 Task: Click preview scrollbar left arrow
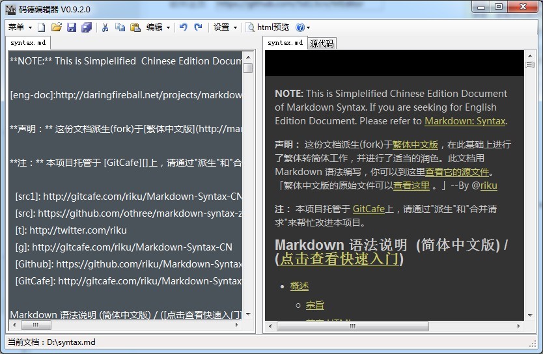click(x=270, y=326)
